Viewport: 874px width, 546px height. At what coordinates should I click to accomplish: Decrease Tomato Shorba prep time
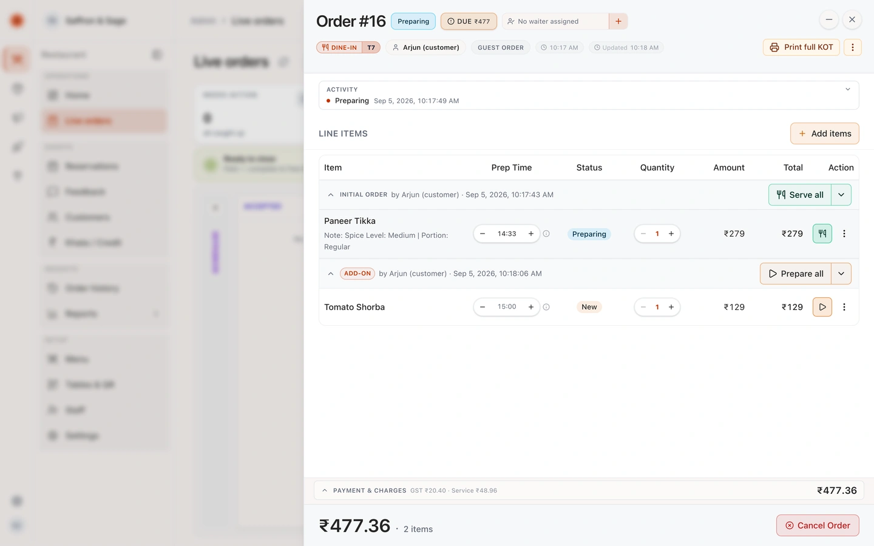483,307
